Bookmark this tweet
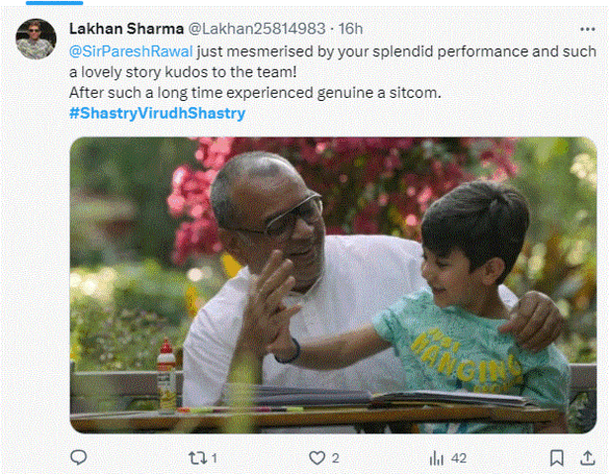 [x=555, y=457]
